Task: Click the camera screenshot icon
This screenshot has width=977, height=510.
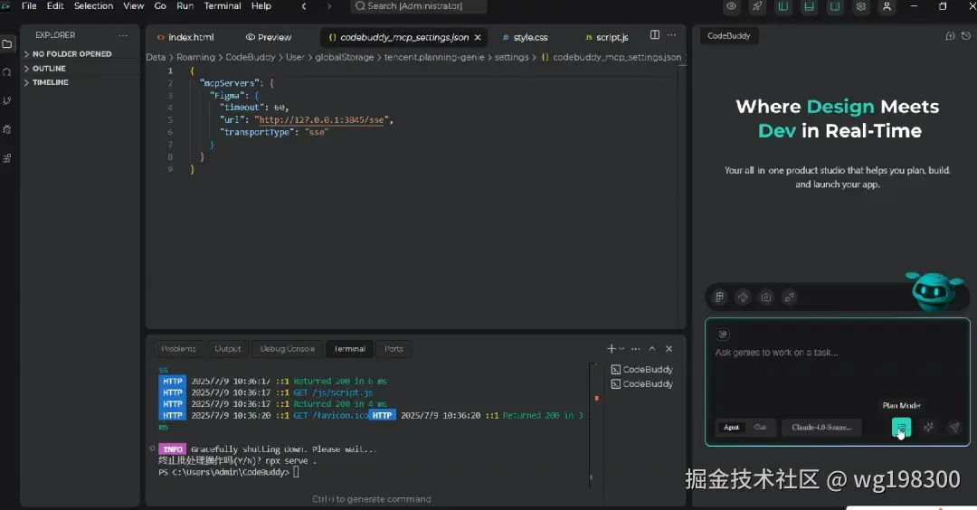Action: [766, 297]
